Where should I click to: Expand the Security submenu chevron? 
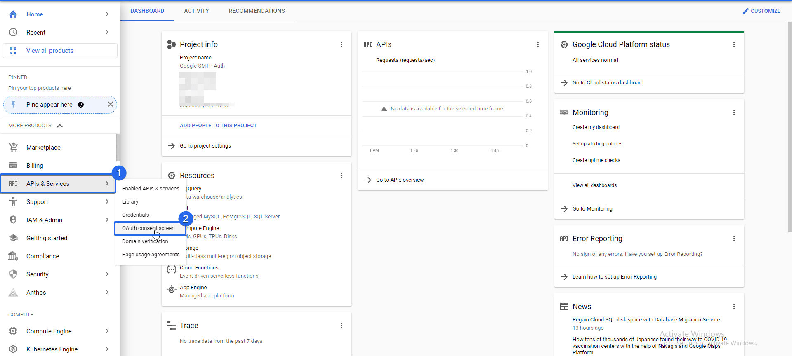coord(107,274)
